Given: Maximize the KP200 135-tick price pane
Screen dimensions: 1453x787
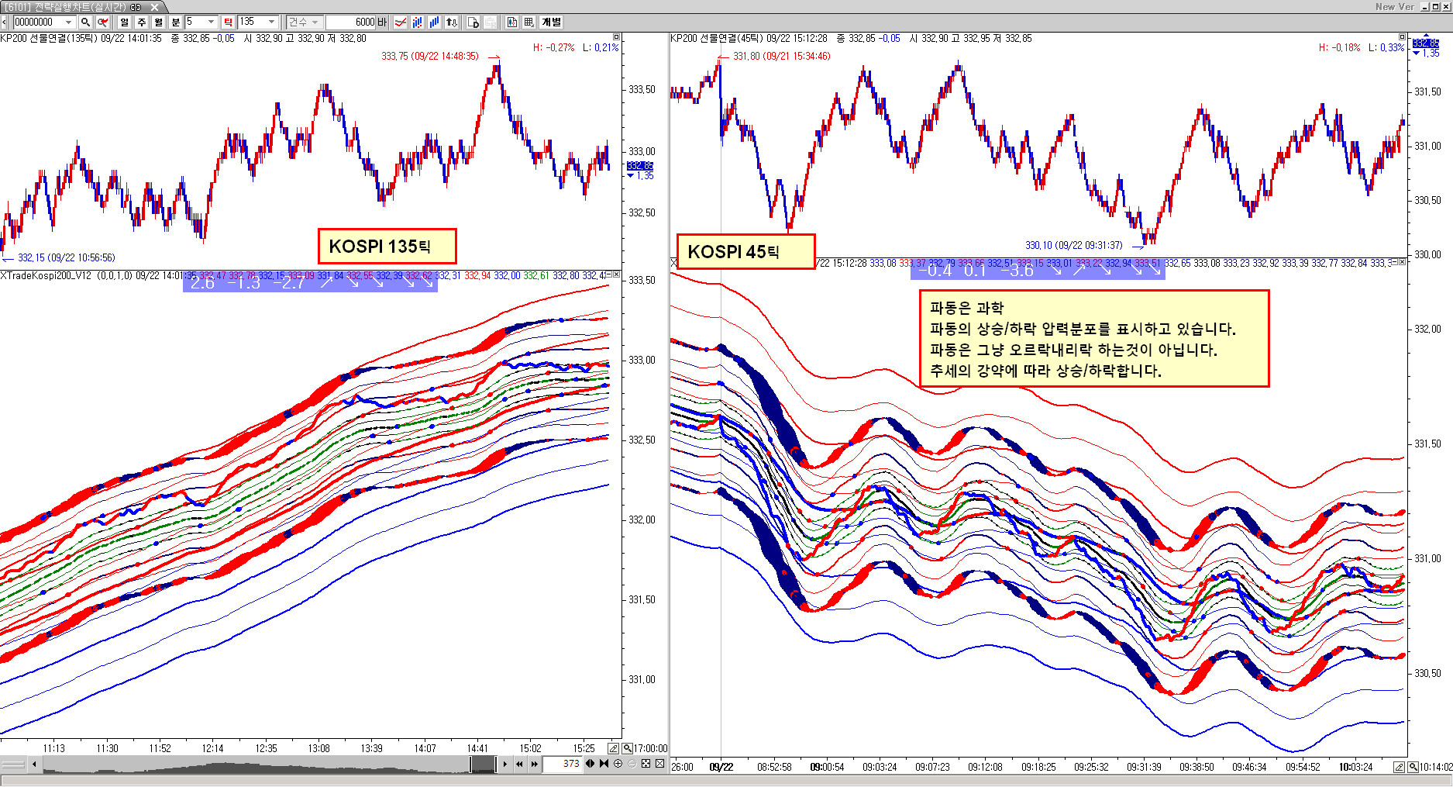Looking at the screenshot, I should [617, 37].
